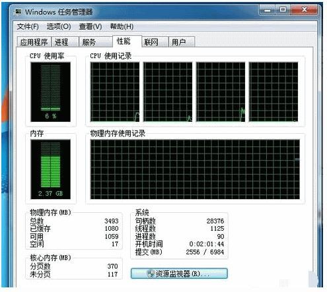327x292 pixels.
Task: Switch to the 服务 tab
Action: point(96,42)
